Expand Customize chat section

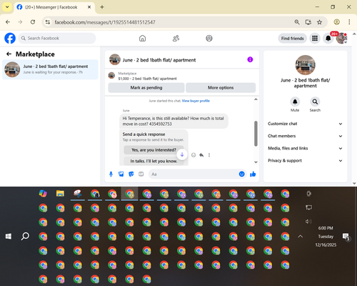click(305, 124)
